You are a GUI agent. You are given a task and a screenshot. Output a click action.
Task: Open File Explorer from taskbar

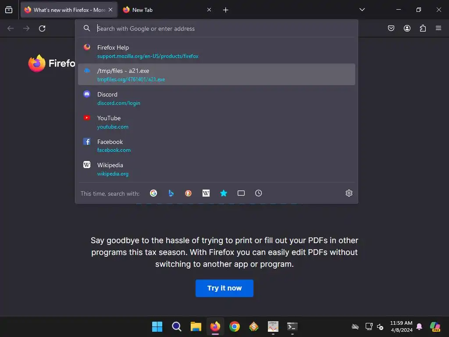(x=196, y=326)
